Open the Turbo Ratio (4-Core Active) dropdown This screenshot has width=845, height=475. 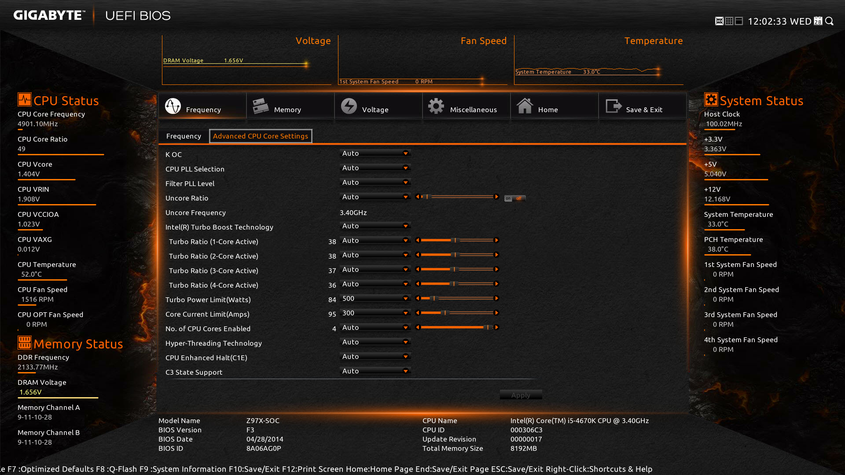point(375,284)
